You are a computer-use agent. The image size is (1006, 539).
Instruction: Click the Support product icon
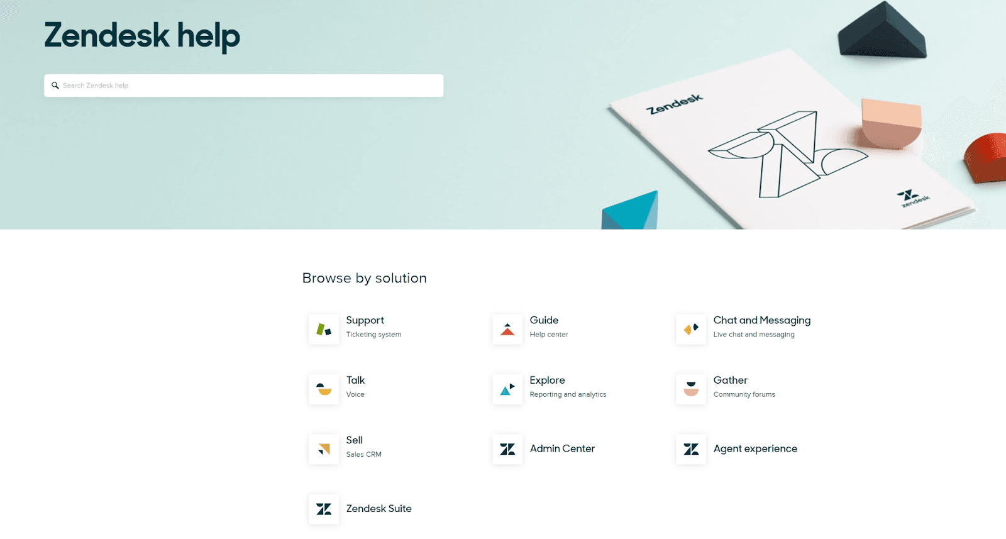(324, 330)
